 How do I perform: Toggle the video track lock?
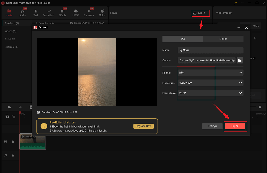coord(13,142)
